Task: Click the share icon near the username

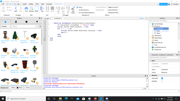Action: point(171,4)
